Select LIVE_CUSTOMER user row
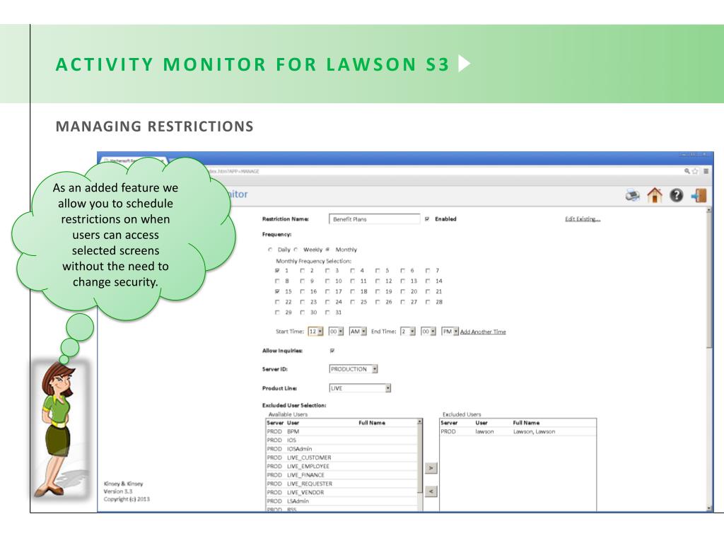Screen dimensions: 724x543 [341, 457]
